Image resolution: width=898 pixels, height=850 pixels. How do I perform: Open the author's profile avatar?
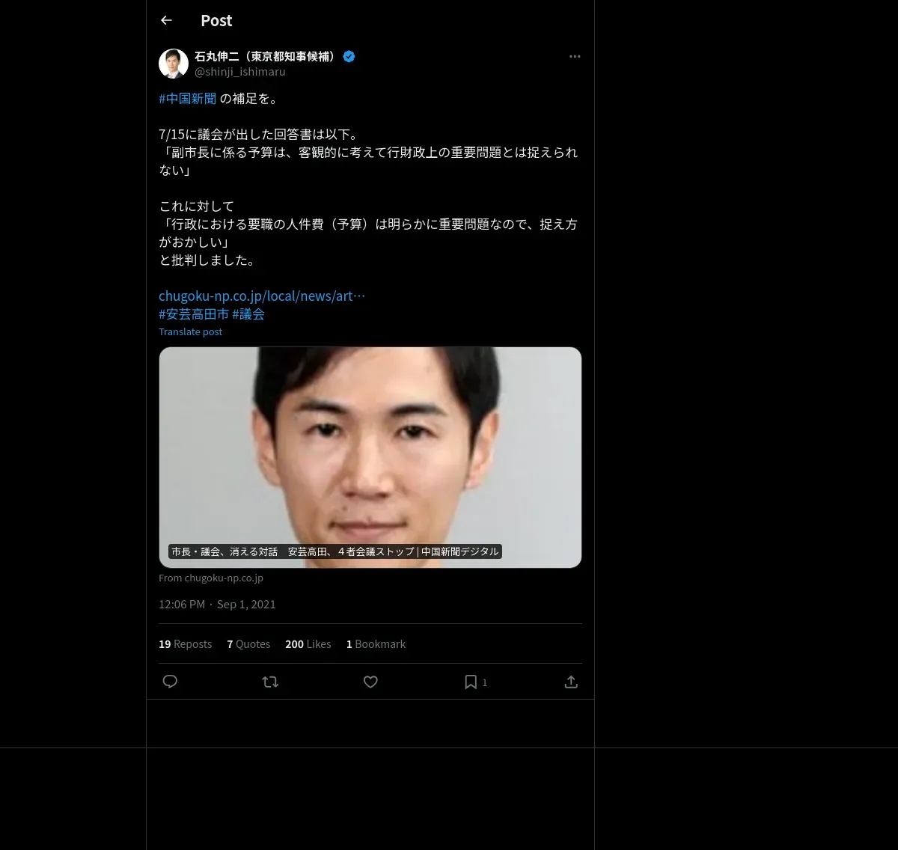(x=174, y=64)
